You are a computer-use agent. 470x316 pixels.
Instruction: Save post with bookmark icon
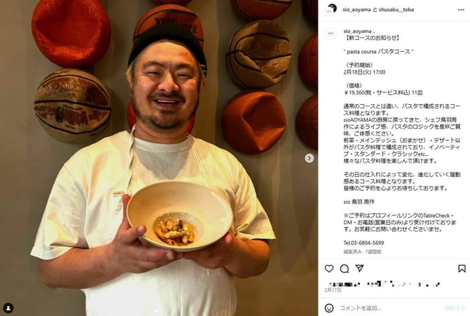pos(461,269)
